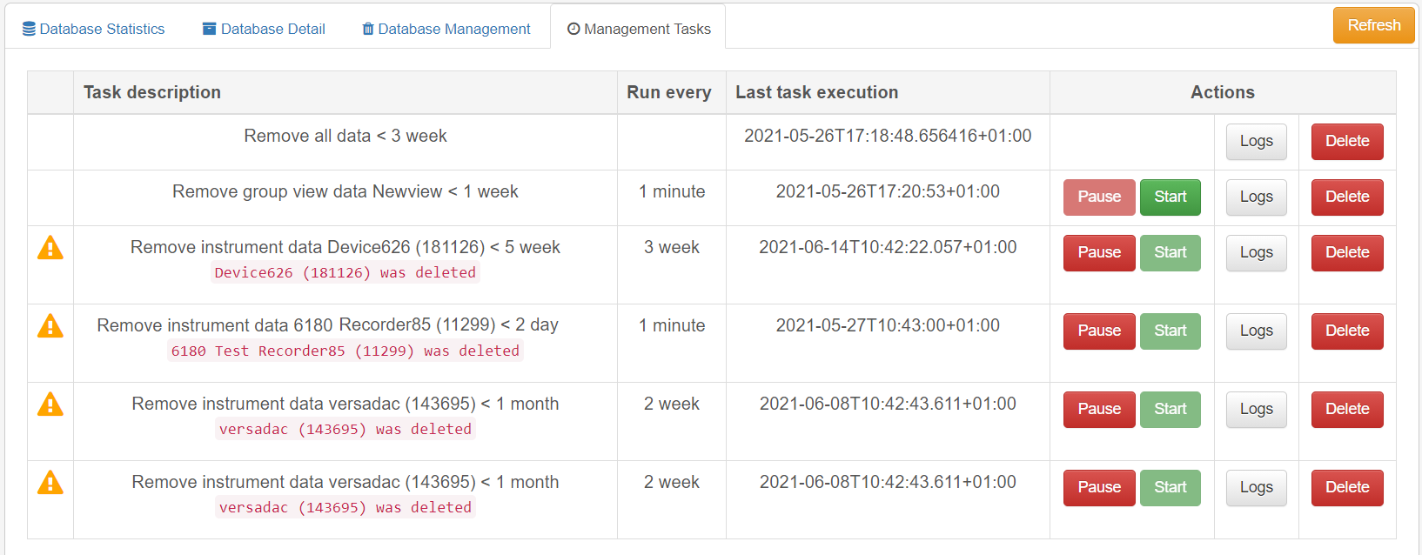1422x555 pixels.
Task: Click the Run every column header
Action: click(669, 92)
